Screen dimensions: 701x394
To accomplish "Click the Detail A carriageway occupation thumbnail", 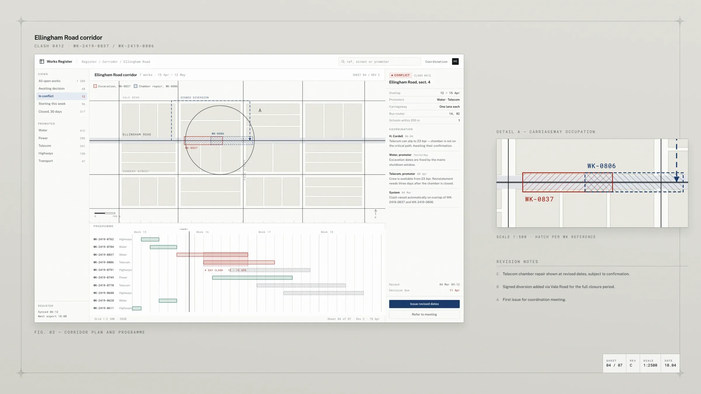I will [592, 183].
